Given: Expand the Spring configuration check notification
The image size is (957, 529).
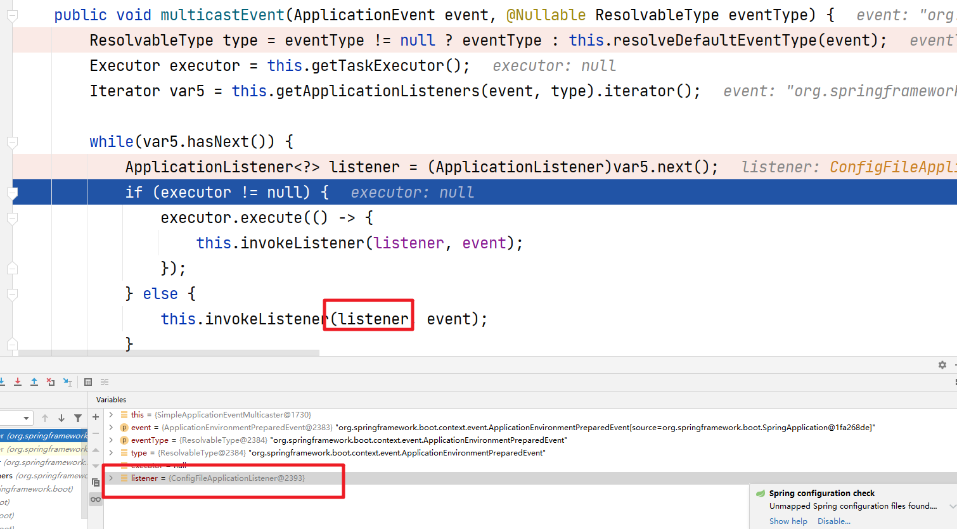Looking at the screenshot, I should click(x=952, y=506).
